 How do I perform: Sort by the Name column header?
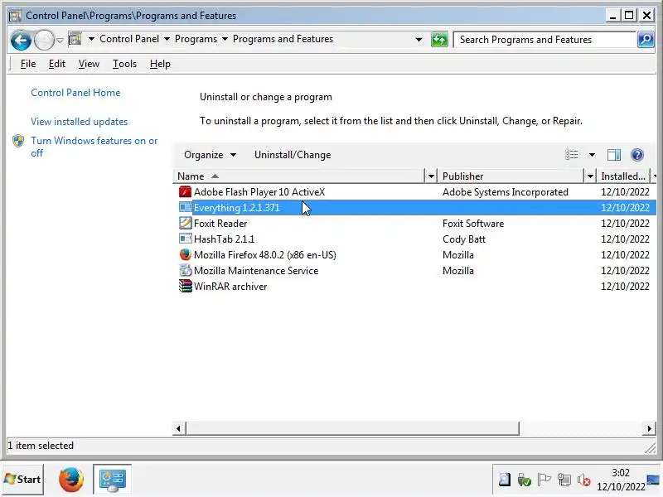tap(298, 176)
